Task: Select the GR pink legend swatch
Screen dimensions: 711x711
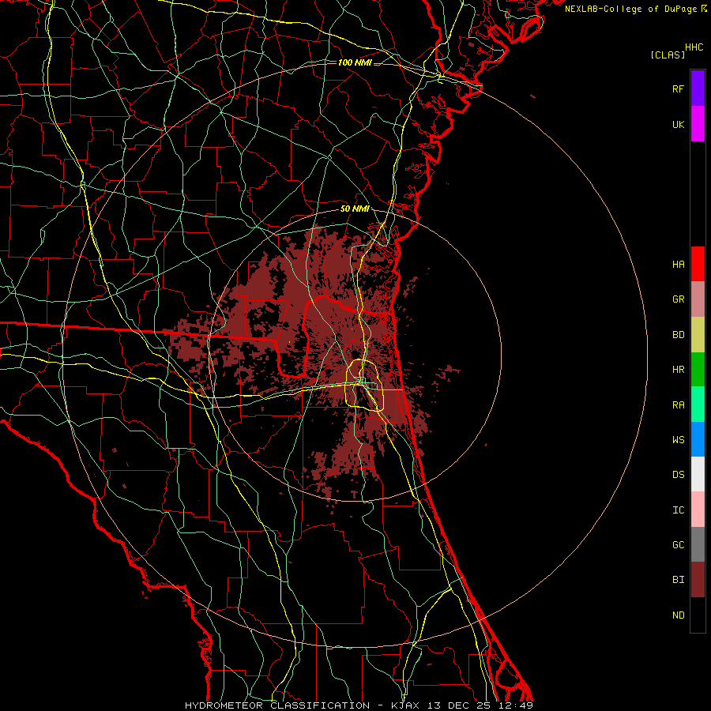Action: pos(698,299)
